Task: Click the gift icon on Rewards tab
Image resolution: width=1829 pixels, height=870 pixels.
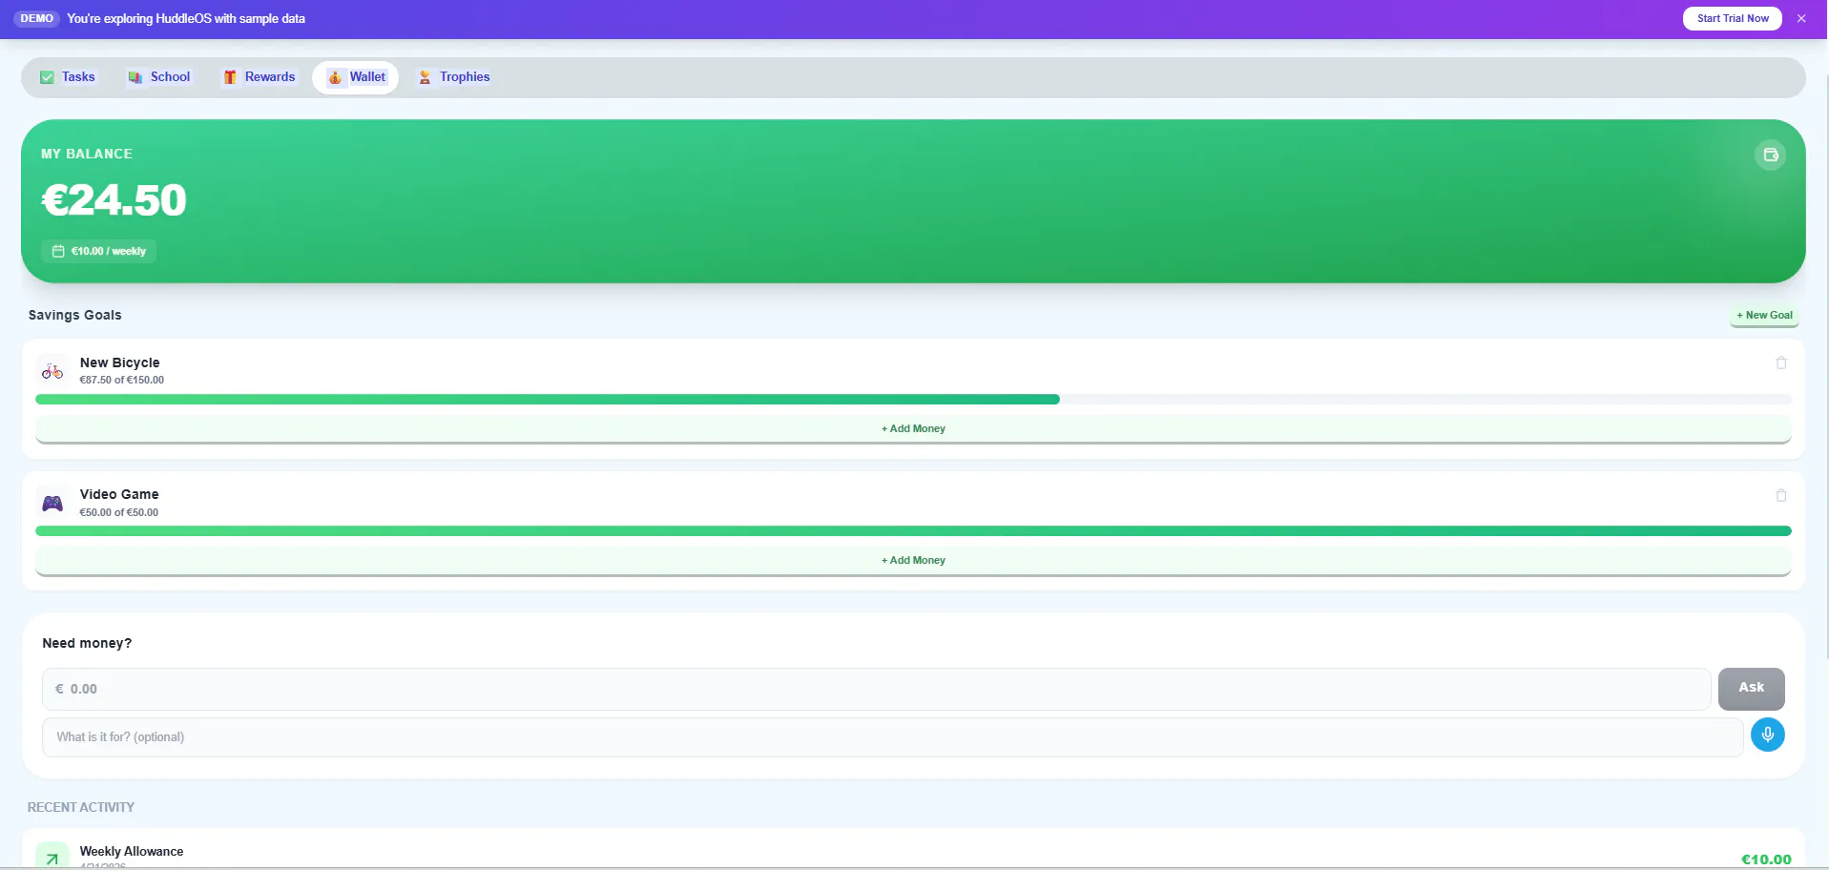Action: point(230,77)
